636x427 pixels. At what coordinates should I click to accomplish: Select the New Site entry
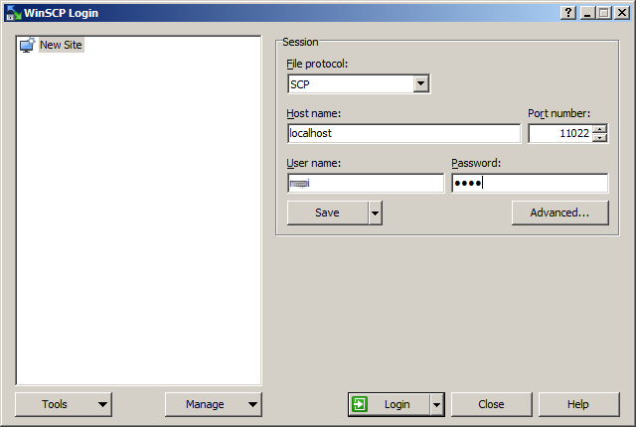(61, 45)
